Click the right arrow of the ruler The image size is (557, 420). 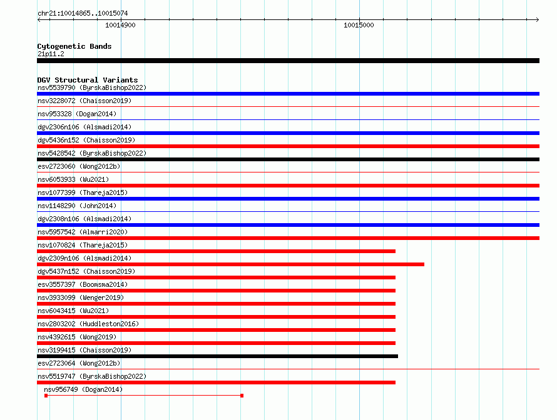tap(538, 20)
